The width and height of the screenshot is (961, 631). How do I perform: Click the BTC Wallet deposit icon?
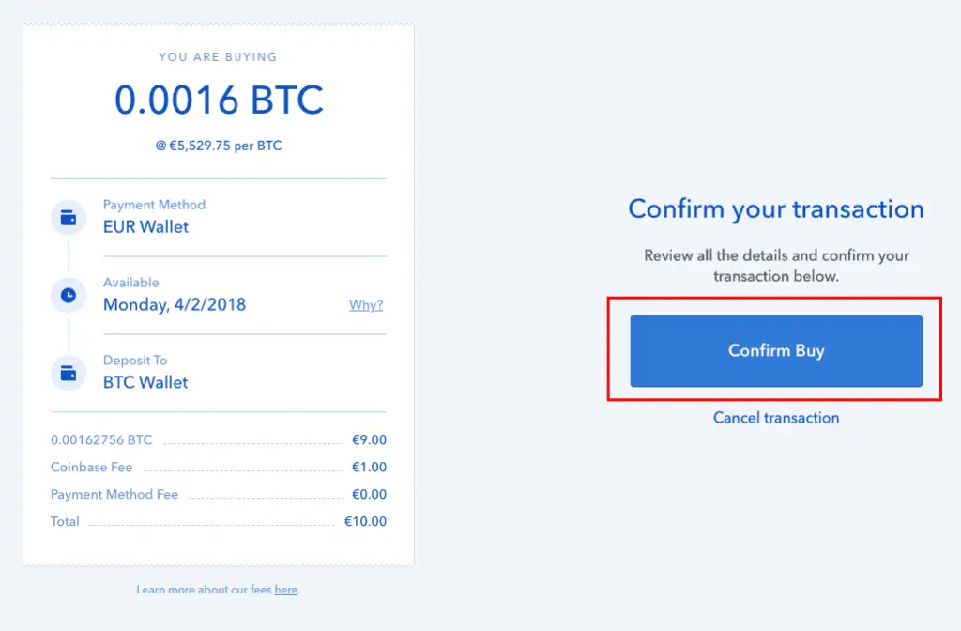(x=69, y=374)
